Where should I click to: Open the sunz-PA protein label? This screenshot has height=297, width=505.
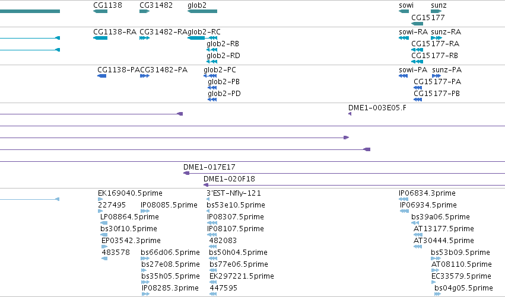point(447,70)
